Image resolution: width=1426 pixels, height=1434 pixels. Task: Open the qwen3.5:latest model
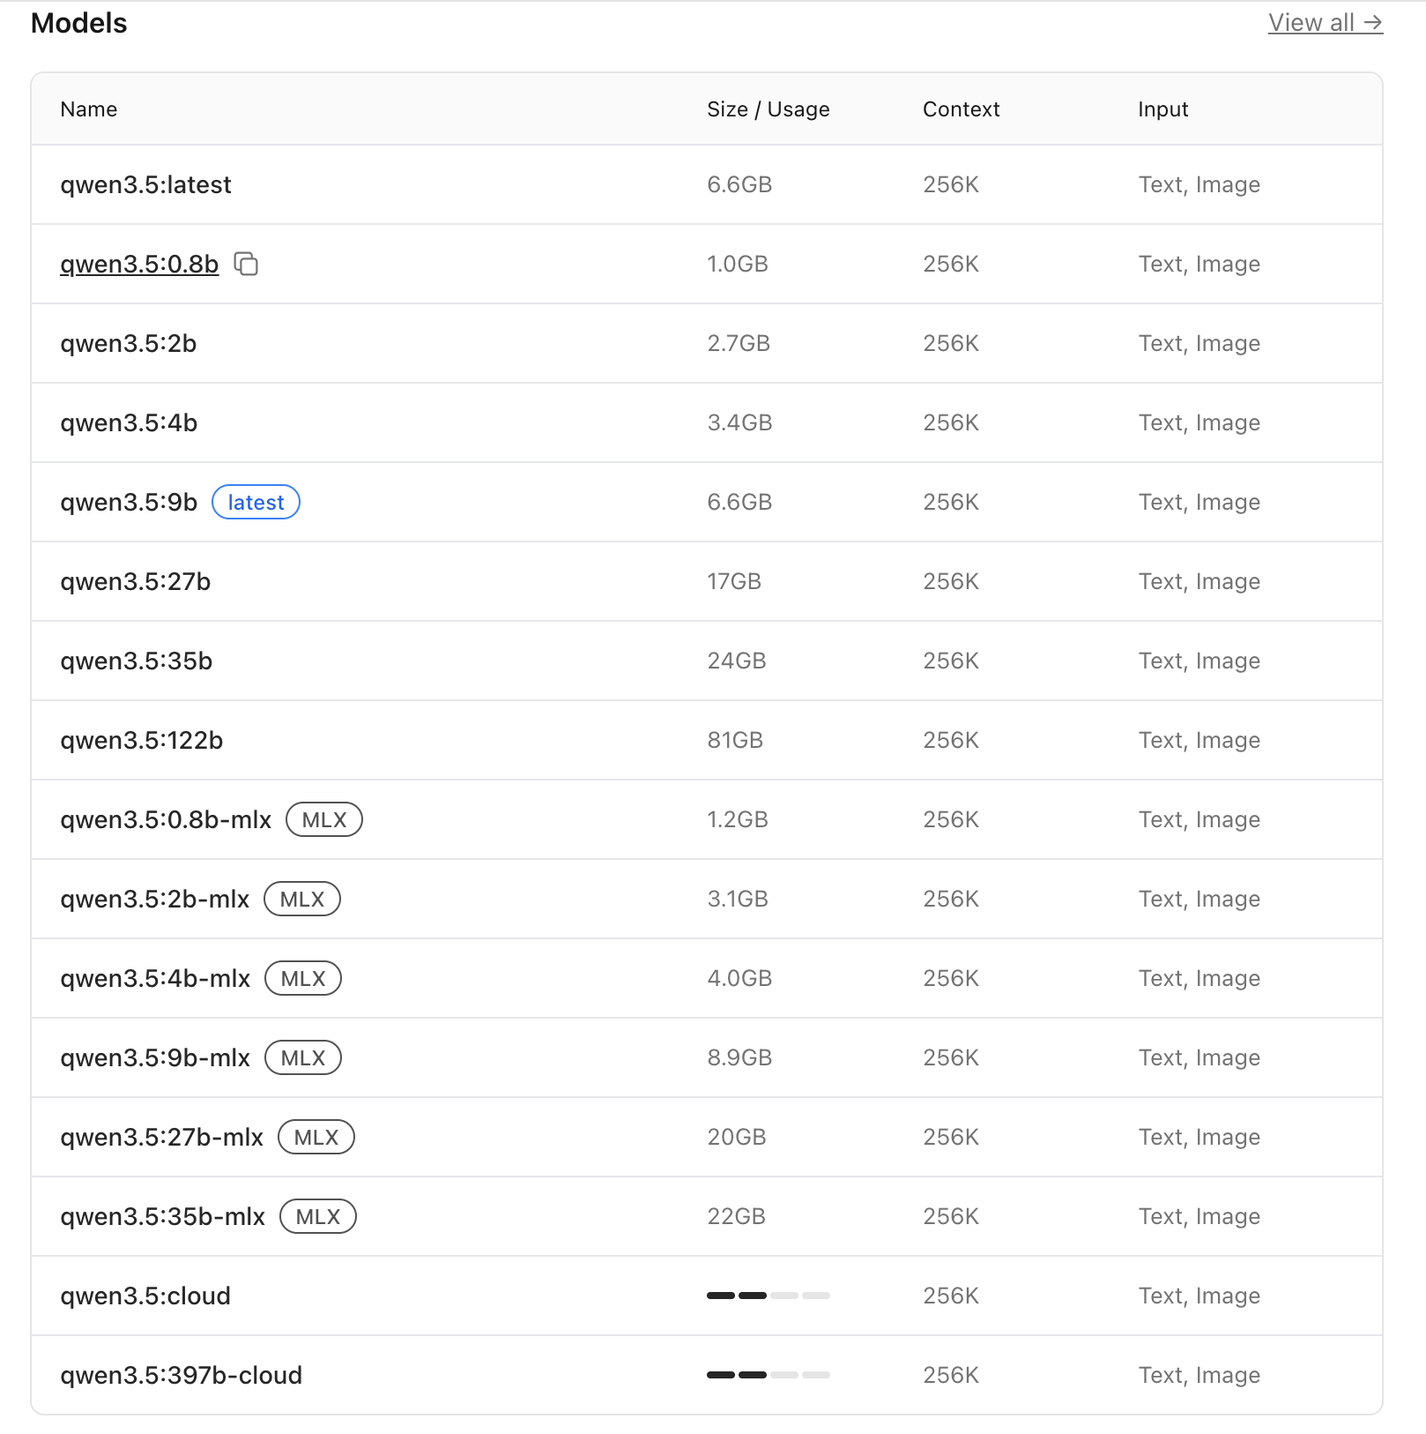coord(145,184)
